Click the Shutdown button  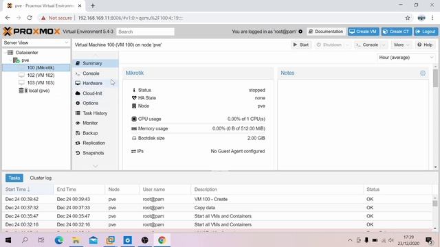tap(329, 45)
